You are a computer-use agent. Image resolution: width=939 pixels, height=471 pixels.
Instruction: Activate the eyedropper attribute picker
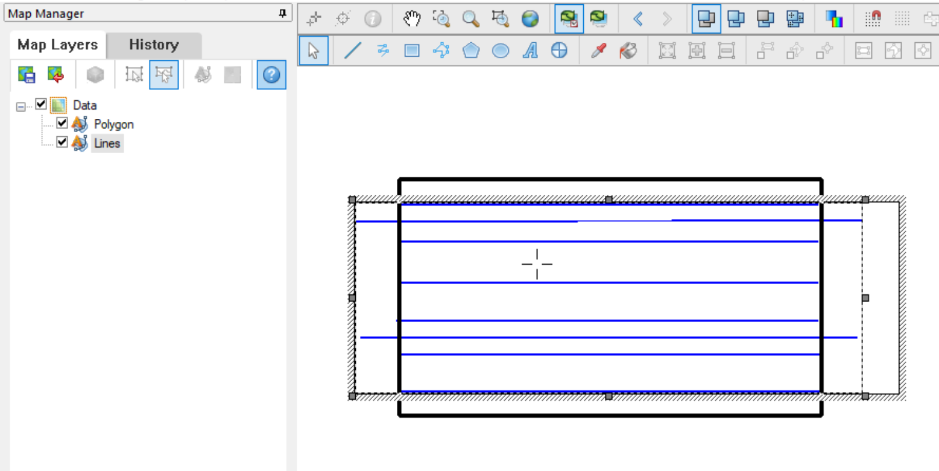598,51
